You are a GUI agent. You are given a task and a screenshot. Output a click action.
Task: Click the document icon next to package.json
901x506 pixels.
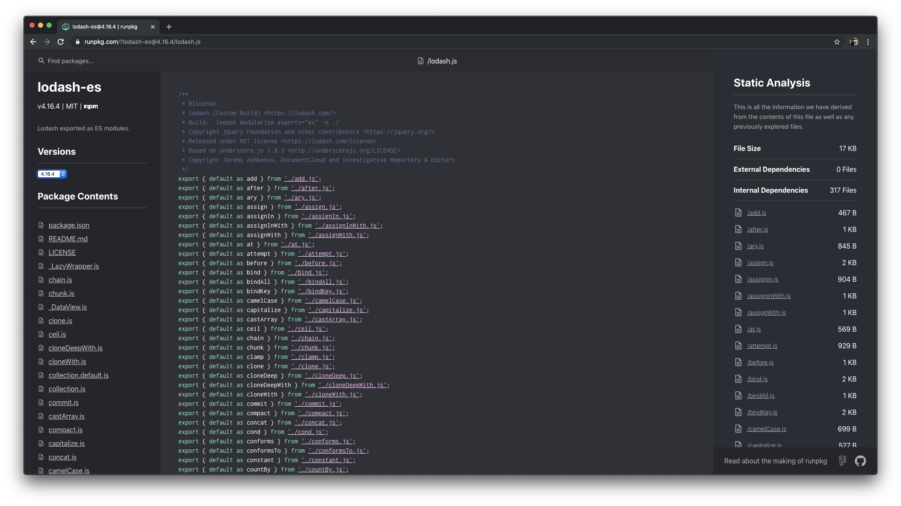[x=41, y=225]
